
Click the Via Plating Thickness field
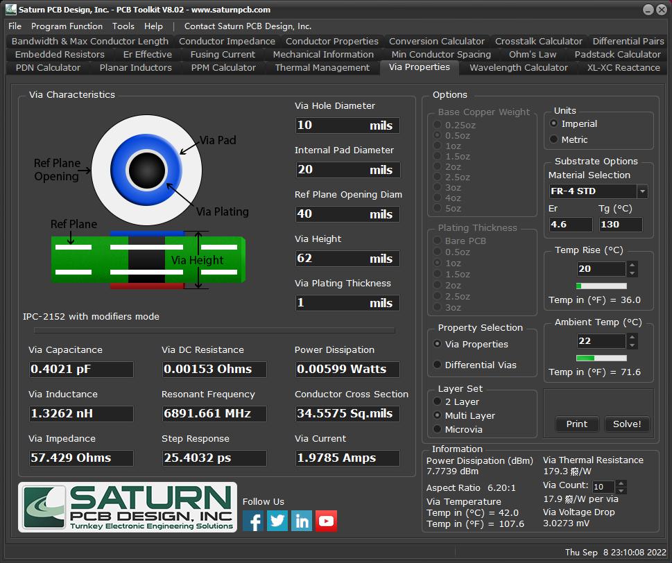click(x=347, y=302)
